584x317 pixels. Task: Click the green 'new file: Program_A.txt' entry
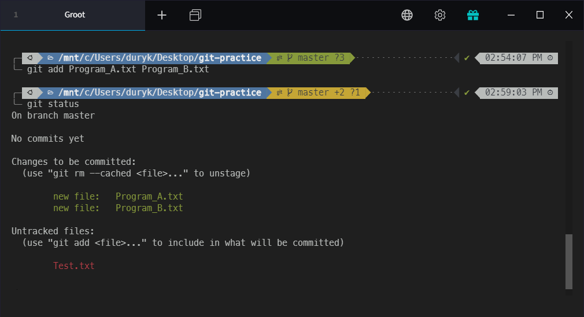(118, 196)
